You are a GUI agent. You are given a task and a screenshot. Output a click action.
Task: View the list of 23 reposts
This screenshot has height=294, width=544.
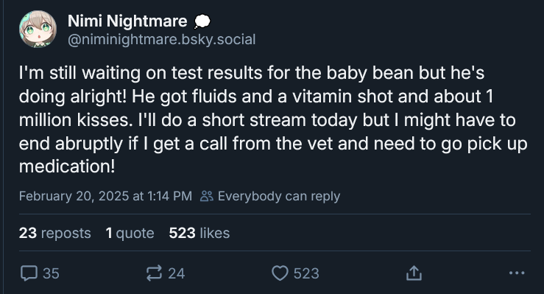pyautogui.click(x=54, y=233)
